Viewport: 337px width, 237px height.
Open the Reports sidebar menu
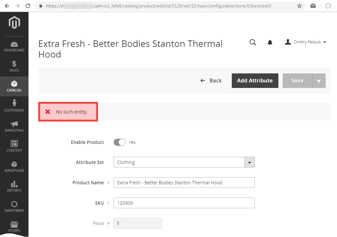(14, 186)
